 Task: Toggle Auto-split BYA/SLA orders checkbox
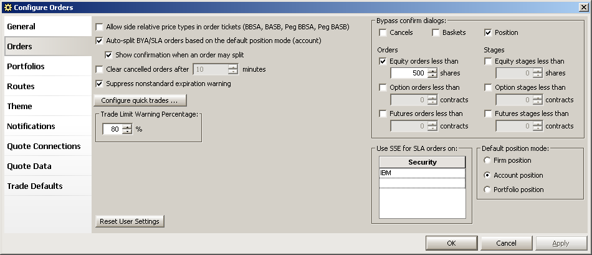pos(100,41)
